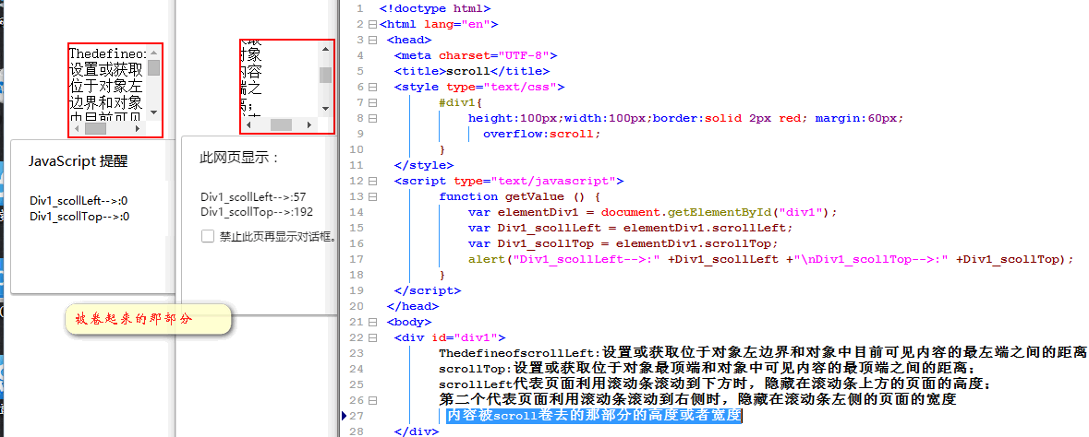Click the closing </style> tag line

[424, 165]
